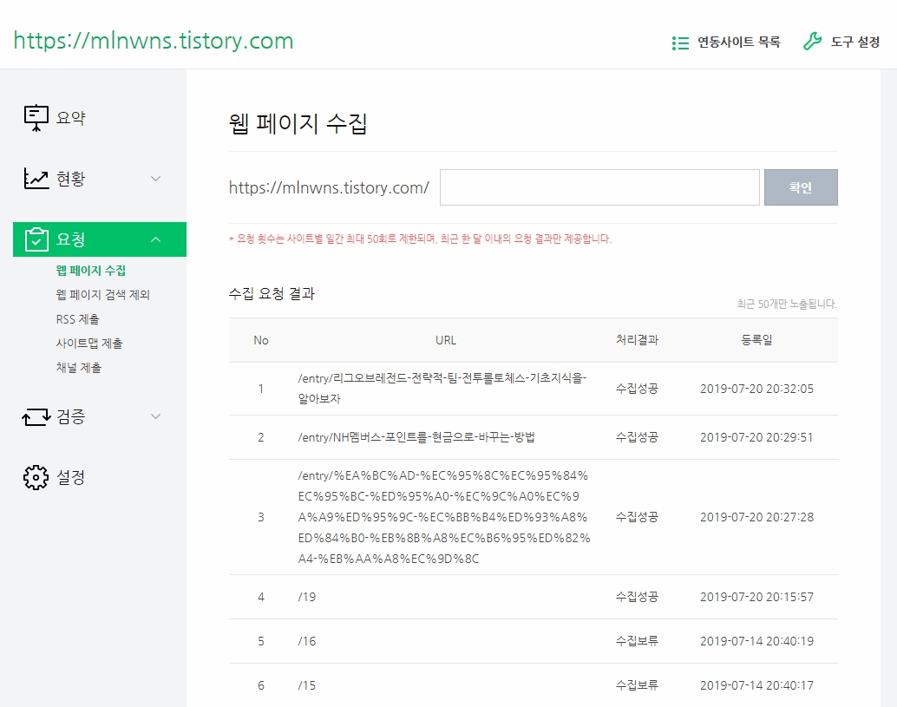Click the date 2019-07-20 20:29:51
Screen dimensions: 897x707
pyautogui.click(x=756, y=437)
